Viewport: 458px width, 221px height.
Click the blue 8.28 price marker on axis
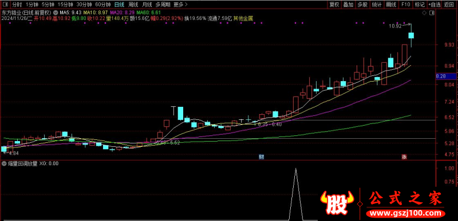446,77
